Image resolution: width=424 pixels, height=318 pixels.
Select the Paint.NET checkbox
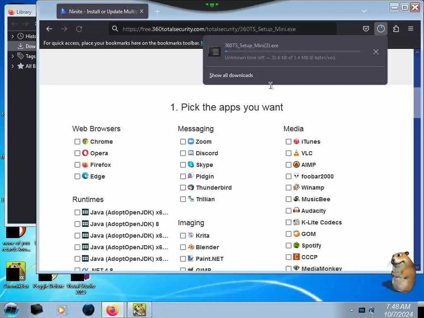[x=183, y=259]
